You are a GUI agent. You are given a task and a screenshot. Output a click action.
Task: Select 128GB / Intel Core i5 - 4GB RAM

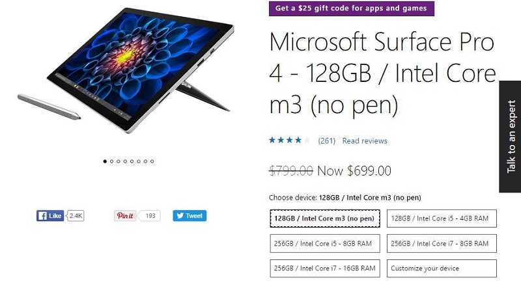coord(442,219)
